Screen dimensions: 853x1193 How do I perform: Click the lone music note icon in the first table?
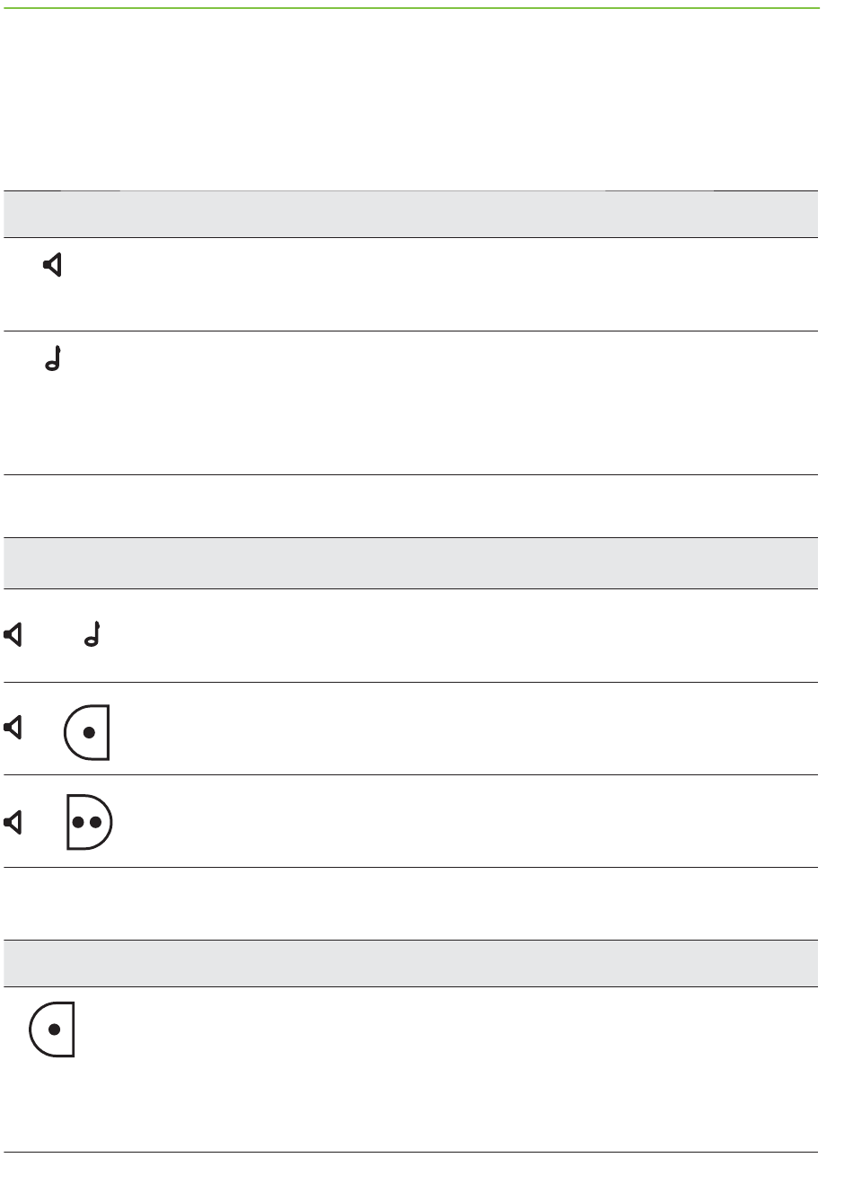click(54, 358)
